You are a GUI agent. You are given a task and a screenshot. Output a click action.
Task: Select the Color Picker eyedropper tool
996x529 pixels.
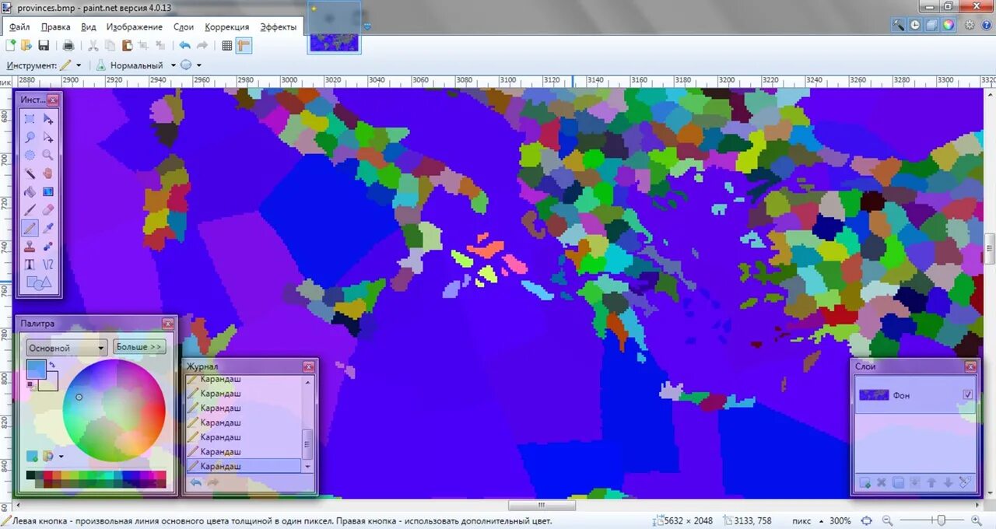point(48,228)
